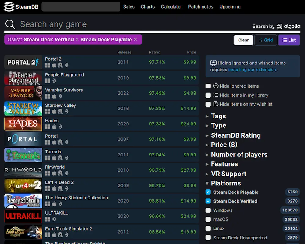This screenshot has height=244, width=305.
Task: Click Windows icon in Portal 2 row
Action: (x=48, y=65)
